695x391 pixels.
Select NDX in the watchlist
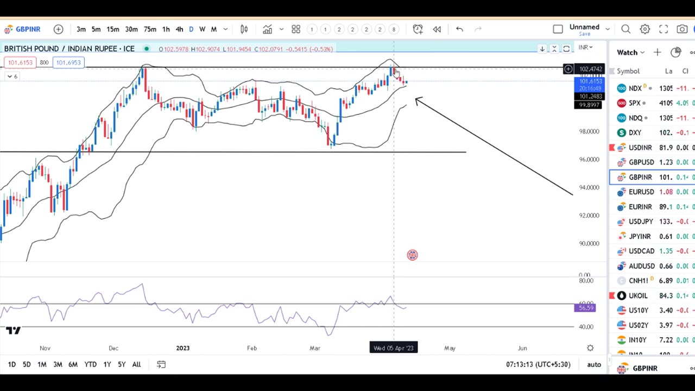[652, 89]
